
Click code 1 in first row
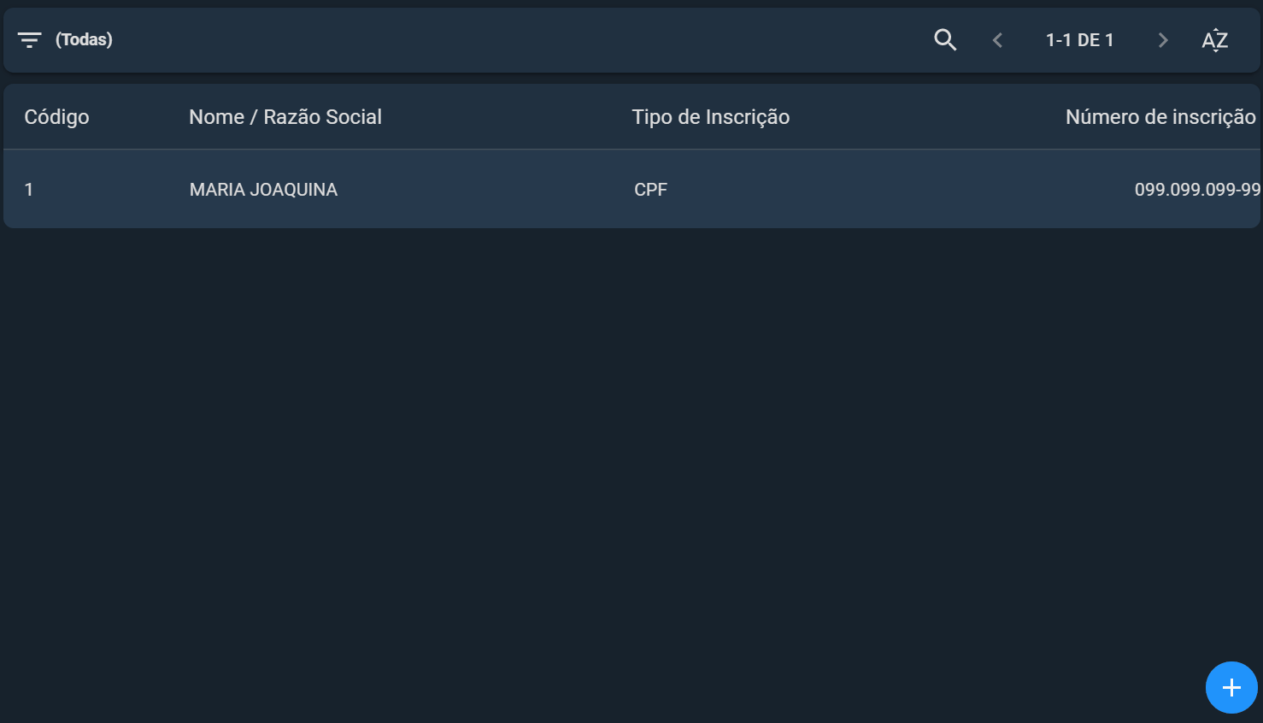29,190
